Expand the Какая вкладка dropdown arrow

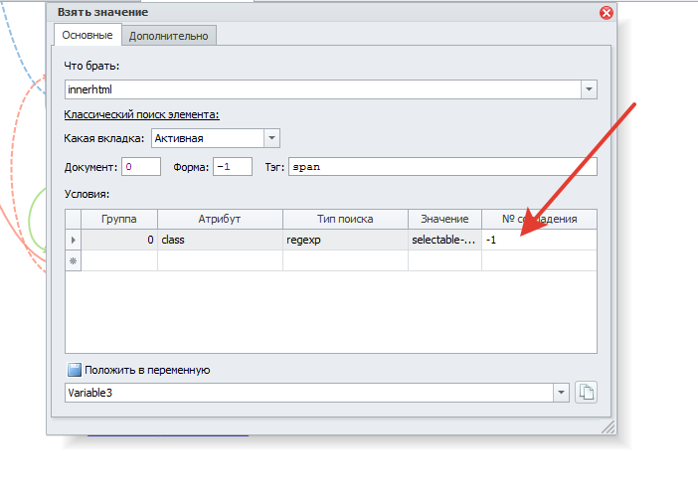pyautogui.click(x=271, y=138)
